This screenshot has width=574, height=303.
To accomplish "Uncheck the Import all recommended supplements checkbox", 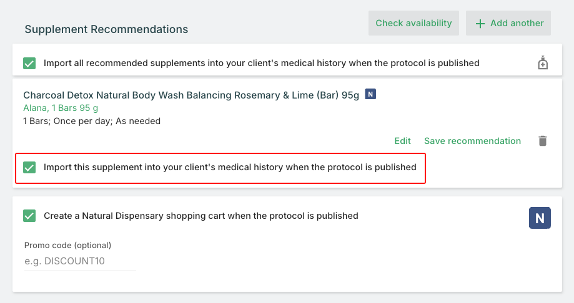I will 29,63.
